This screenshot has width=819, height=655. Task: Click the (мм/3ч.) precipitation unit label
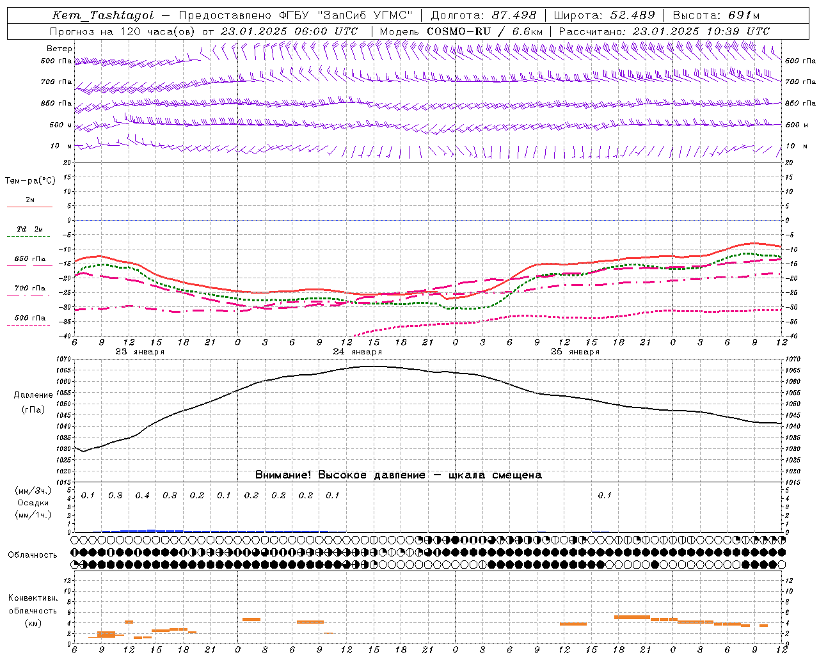pyautogui.click(x=33, y=491)
